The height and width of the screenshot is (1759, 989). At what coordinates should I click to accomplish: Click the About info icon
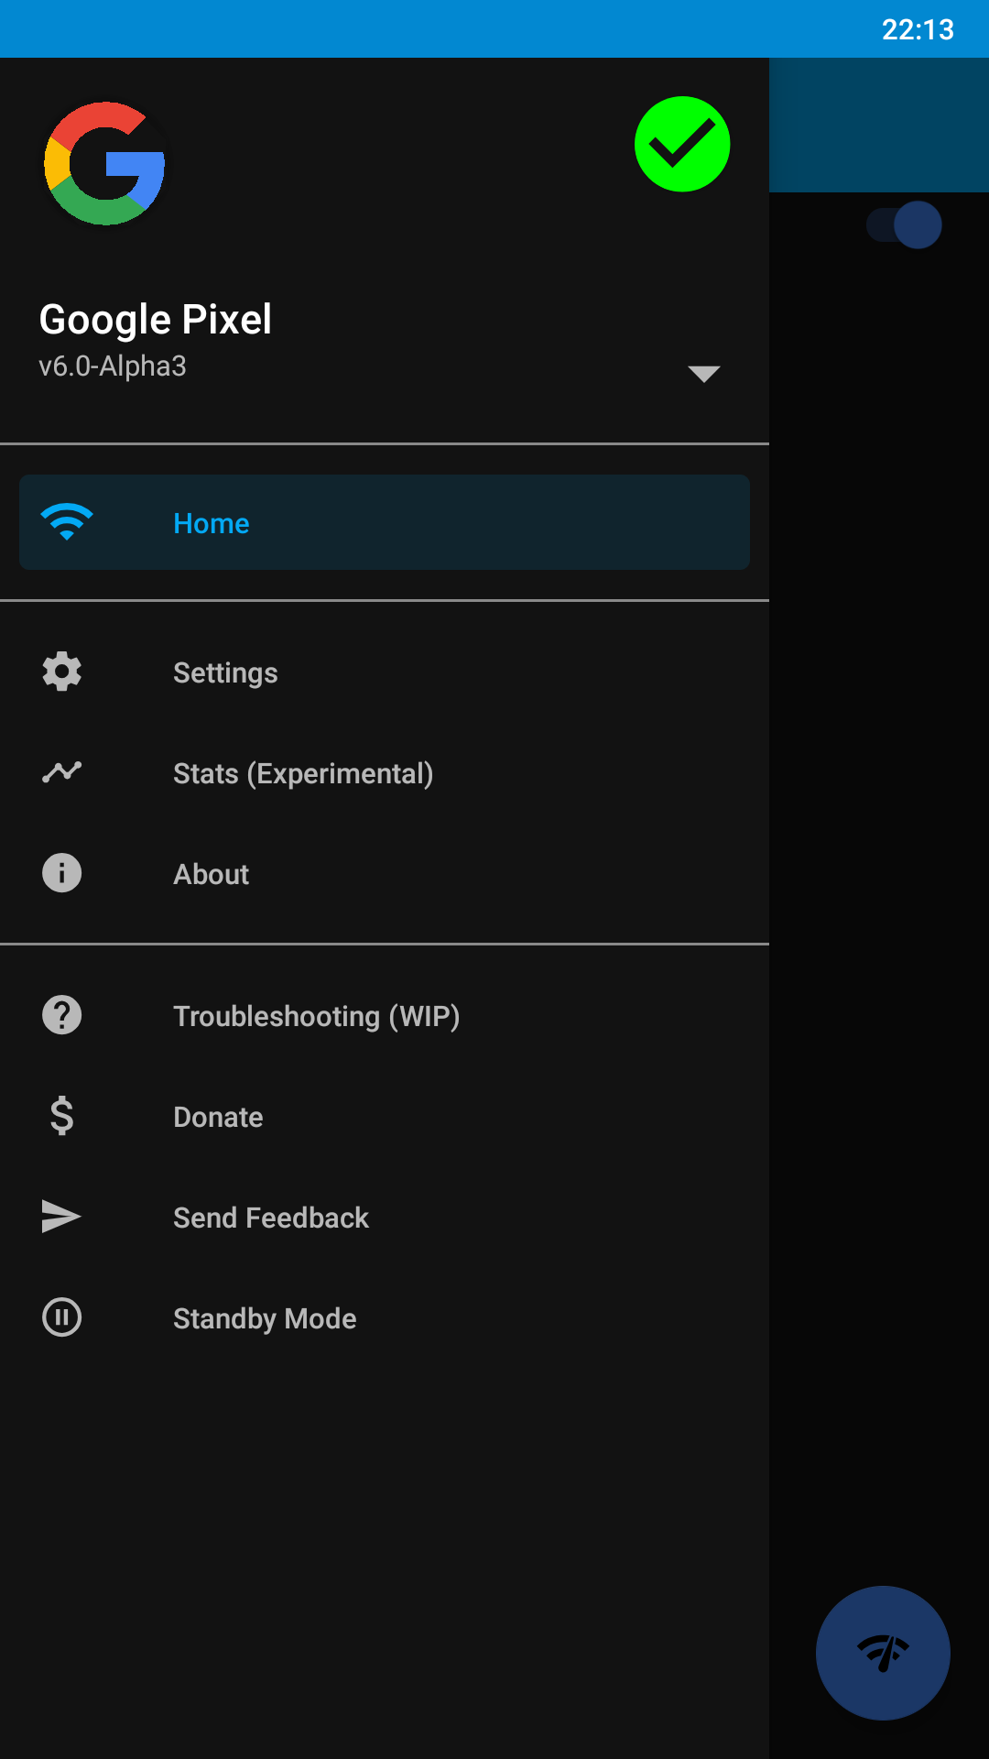pos(62,873)
